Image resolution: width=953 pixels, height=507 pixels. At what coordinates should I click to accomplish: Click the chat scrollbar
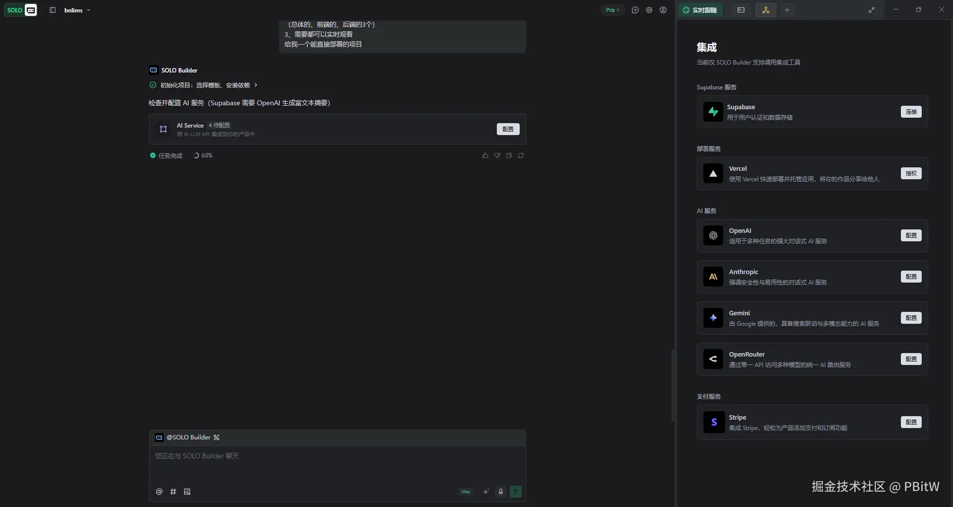click(673, 385)
